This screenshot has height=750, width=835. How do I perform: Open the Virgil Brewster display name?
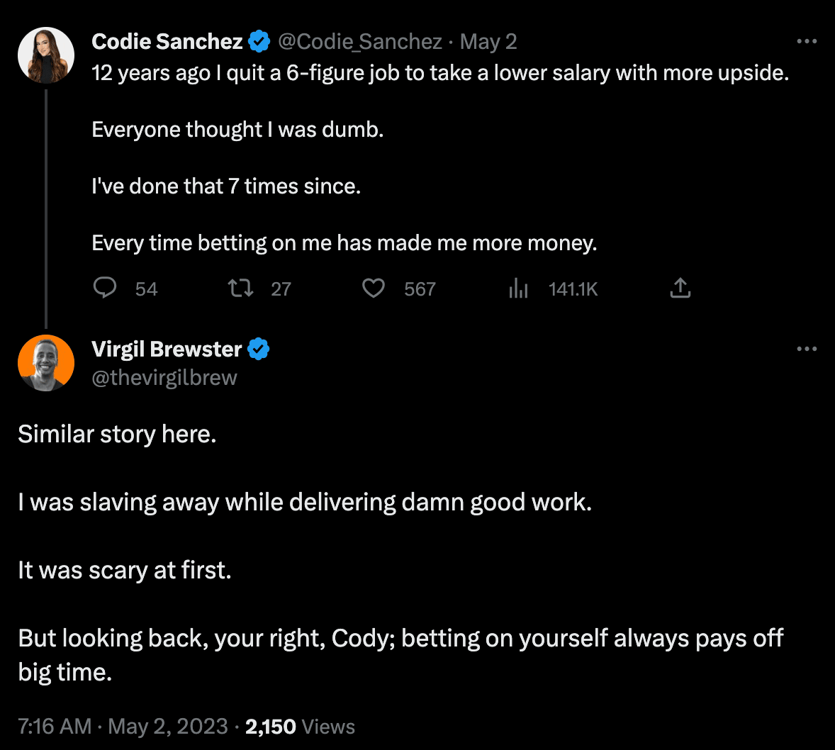click(x=166, y=349)
